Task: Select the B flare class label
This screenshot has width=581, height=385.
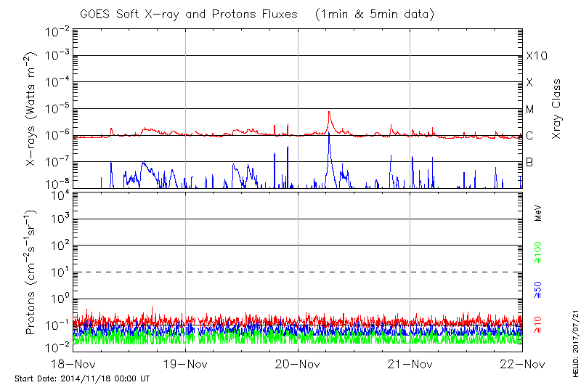Action: click(x=529, y=162)
